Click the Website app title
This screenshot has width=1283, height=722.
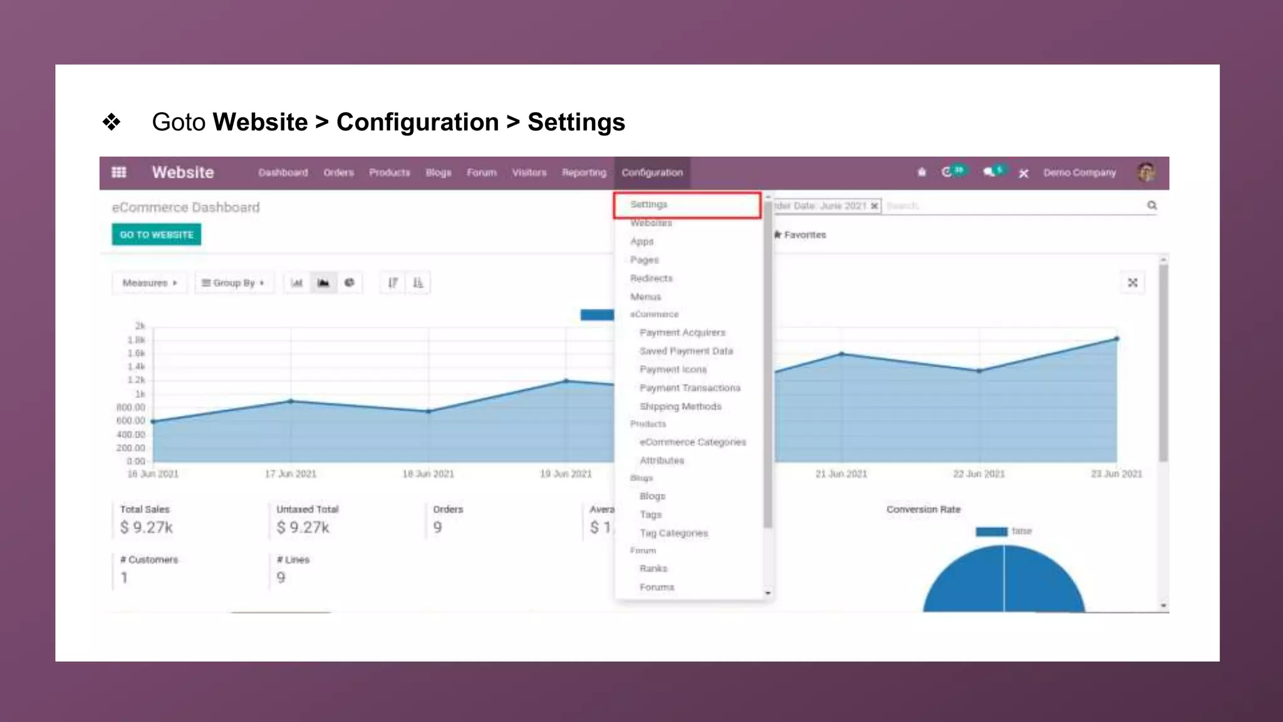[183, 172]
